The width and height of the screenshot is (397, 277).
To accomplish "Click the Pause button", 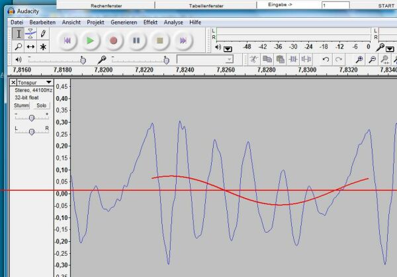I will point(136,40).
